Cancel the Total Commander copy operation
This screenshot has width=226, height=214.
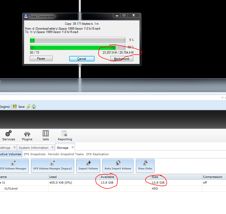click(82, 59)
